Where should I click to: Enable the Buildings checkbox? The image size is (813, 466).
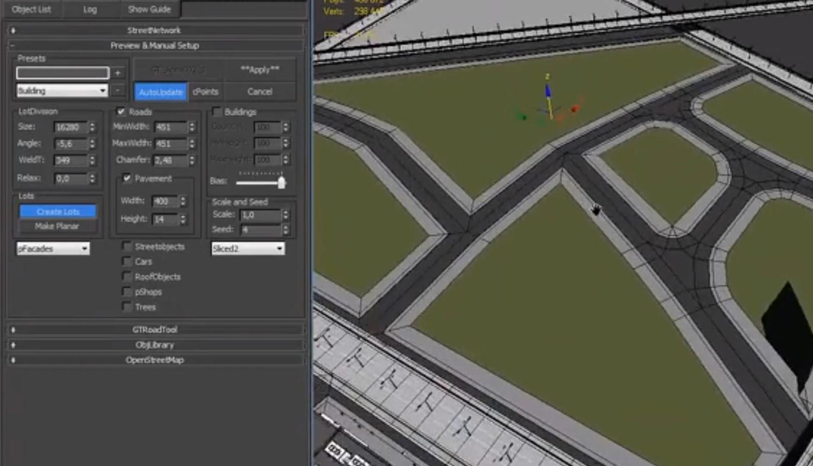217,112
